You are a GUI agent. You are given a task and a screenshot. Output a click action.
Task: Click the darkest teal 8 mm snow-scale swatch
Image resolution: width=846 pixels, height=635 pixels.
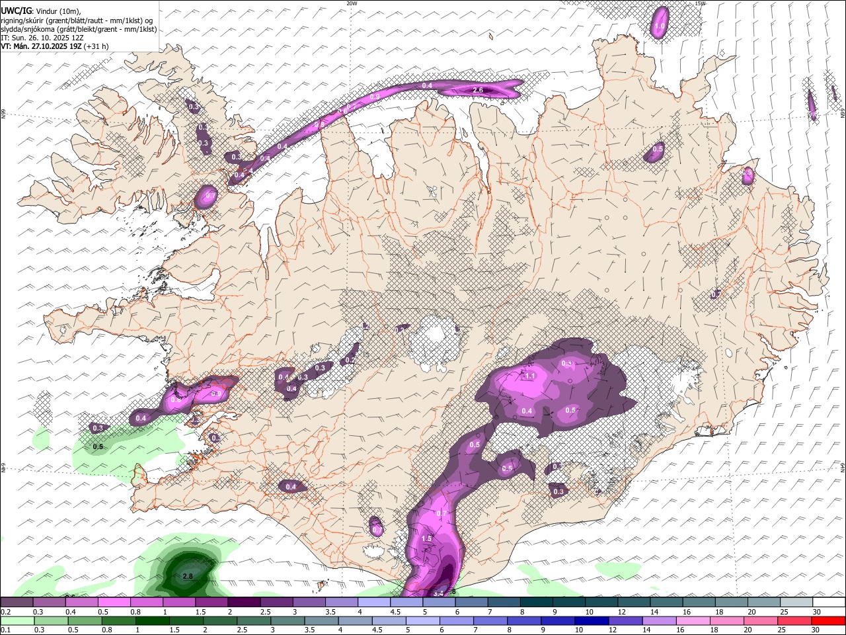point(537,603)
